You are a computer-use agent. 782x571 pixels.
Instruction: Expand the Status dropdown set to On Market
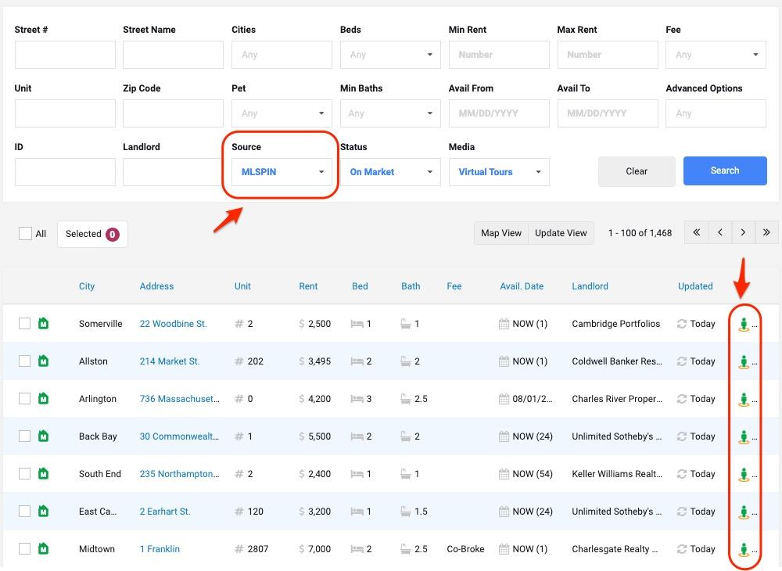(390, 172)
